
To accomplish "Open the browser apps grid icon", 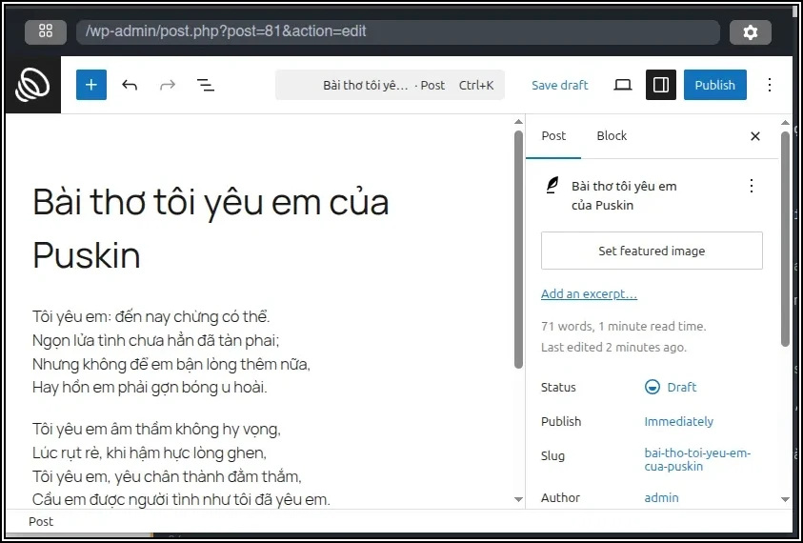I will 46,31.
